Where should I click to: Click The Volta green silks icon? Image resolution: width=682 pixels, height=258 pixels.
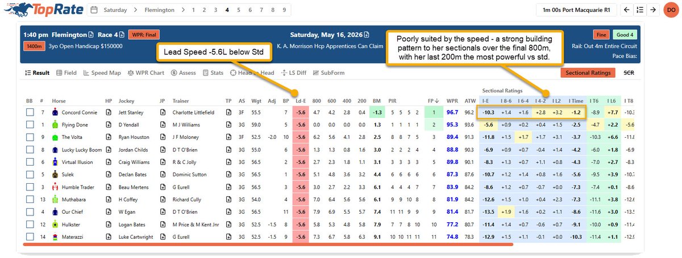[55, 137]
